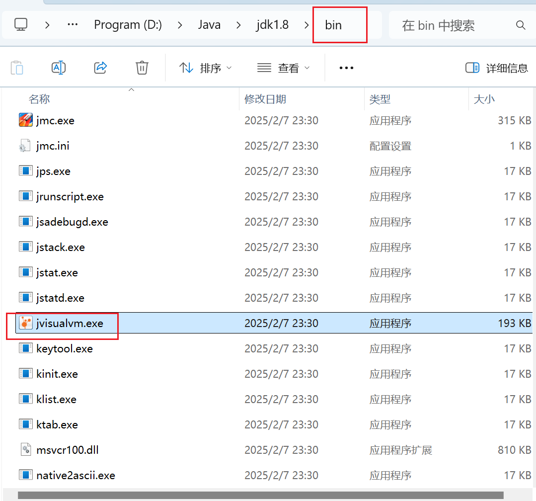This screenshot has height=501, width=536.
Task: Select the kinit.exe file icon
Action: point(26,373)
